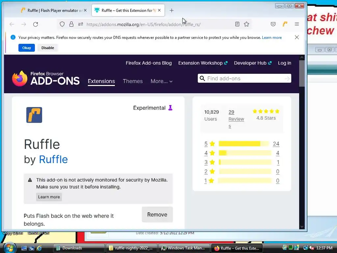The width and height of the screenshot is (337, 253).
Task: Click the Remove add-on button
Action: (x=157, y=214)
